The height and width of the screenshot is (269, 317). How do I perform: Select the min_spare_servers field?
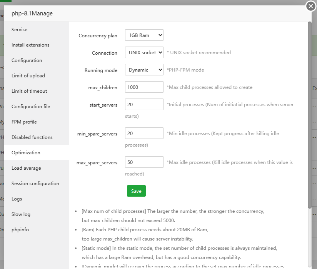[144, 134]
